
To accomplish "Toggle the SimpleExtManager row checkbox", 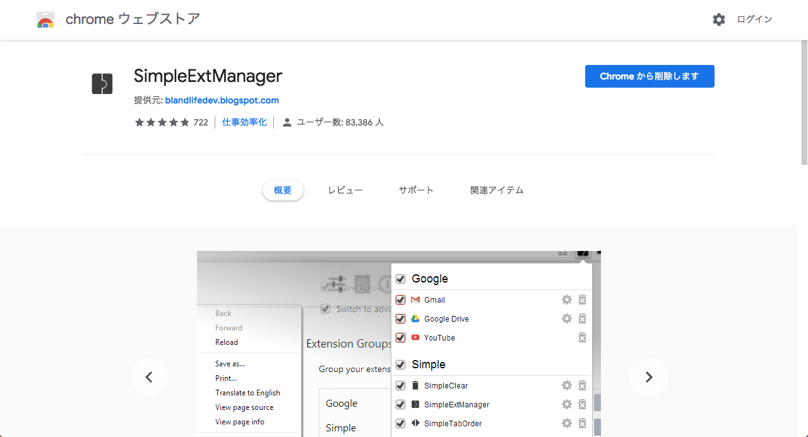I will click(400, 405).
